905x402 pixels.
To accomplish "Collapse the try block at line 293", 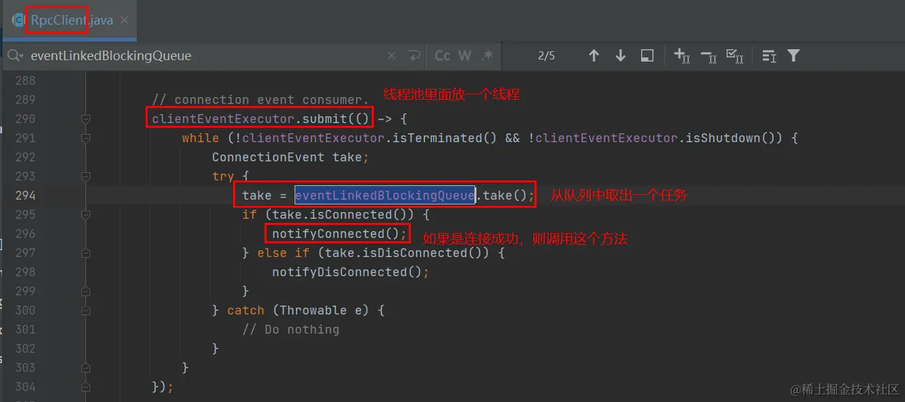I will pyautogui.click(x=86, y=176).
